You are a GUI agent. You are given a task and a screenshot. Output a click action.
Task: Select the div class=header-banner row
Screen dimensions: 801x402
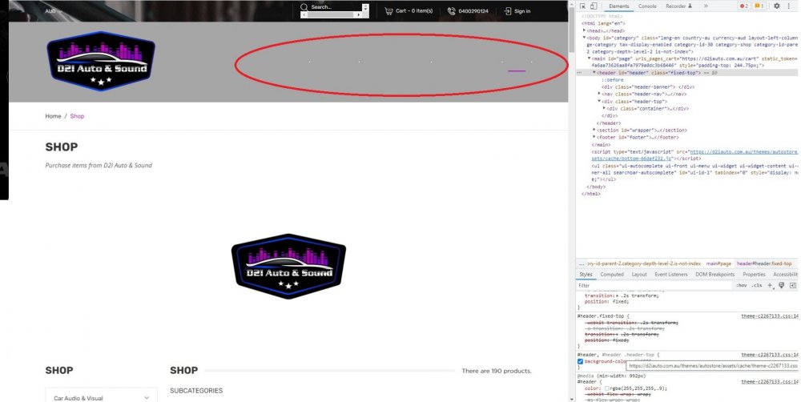tap(648, 87)
